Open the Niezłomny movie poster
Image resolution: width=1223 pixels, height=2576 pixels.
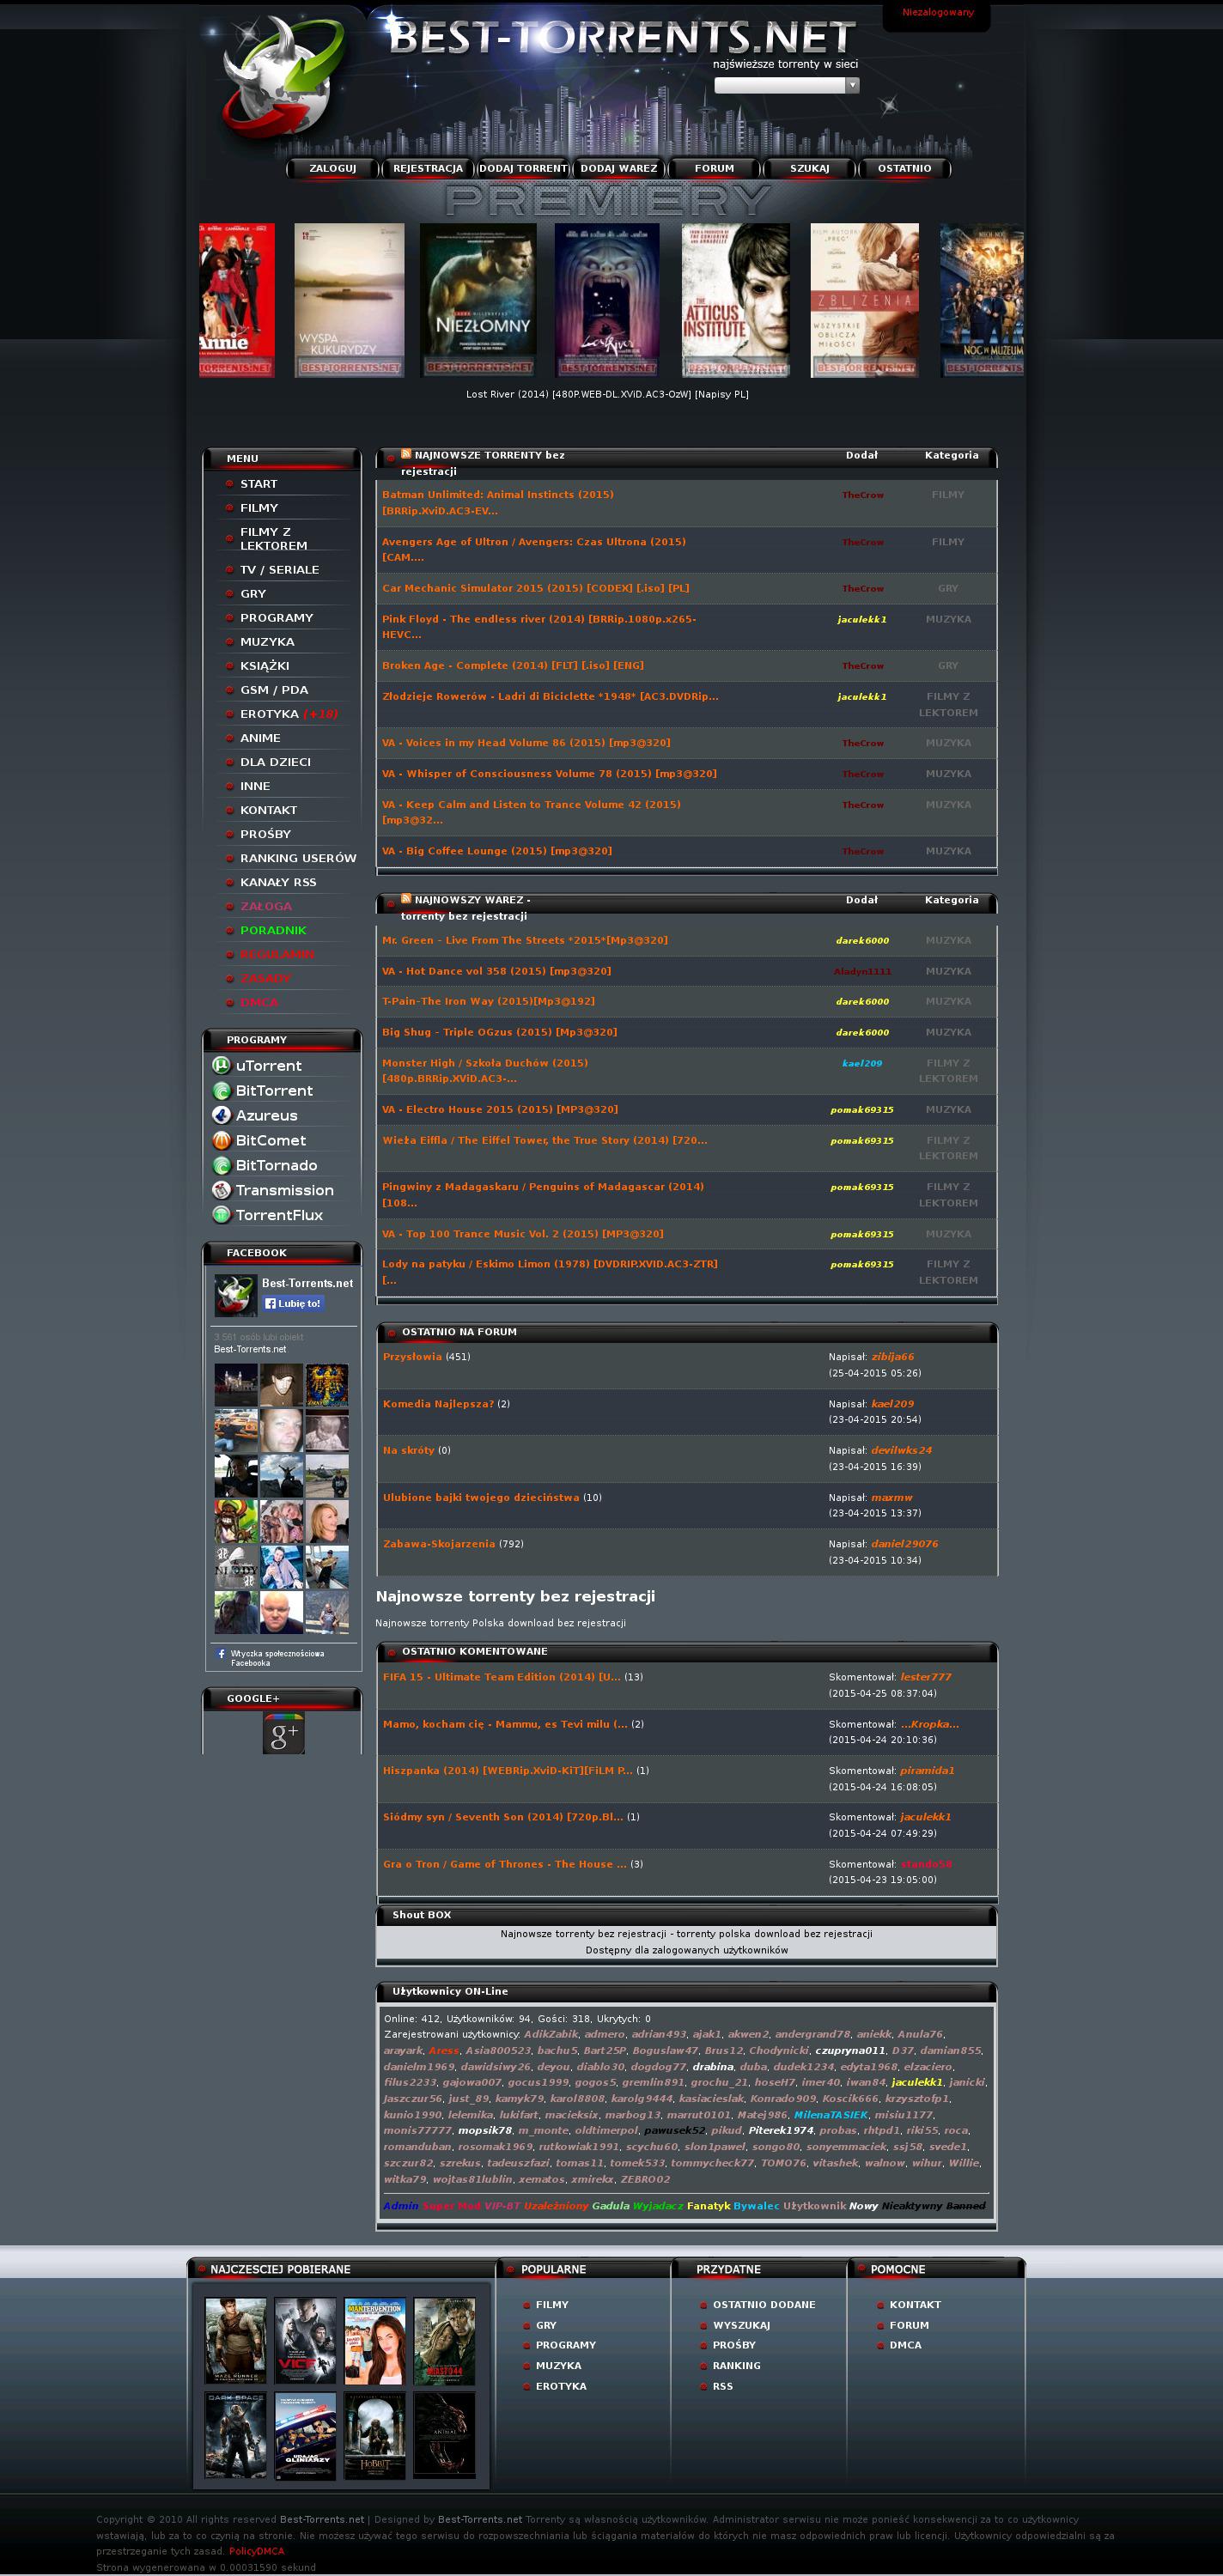tap(478, 300)
